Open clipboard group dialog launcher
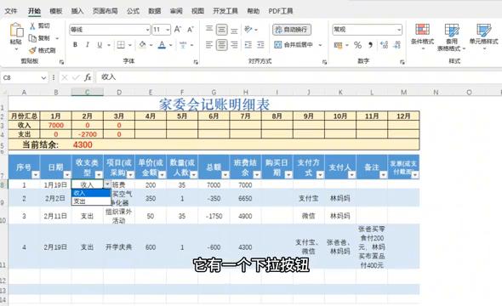 pyautogui.click(x=61, y=62)
